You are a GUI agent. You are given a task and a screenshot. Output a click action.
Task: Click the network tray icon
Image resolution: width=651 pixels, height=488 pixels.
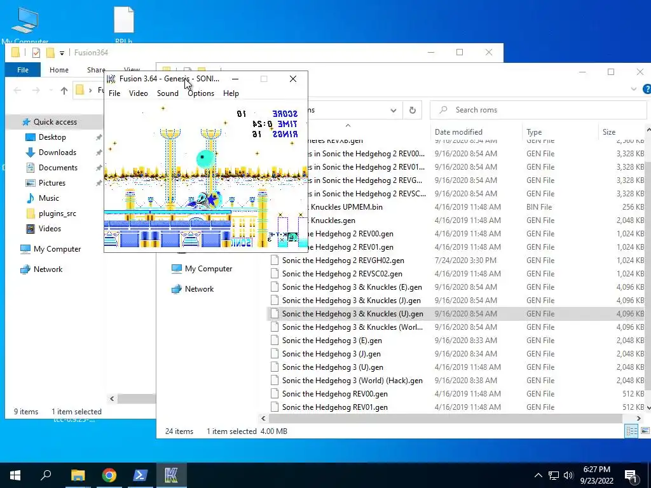554,475
